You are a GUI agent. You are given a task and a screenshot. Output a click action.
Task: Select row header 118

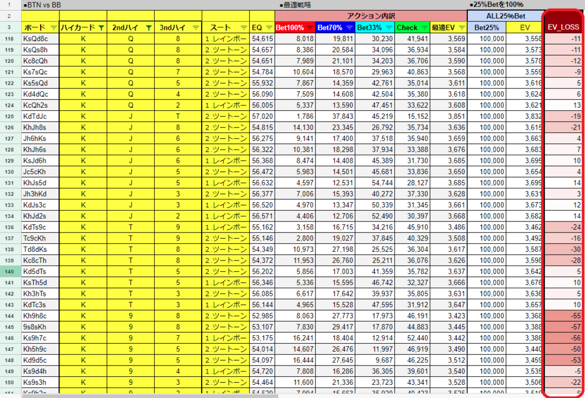pyautogui.click(x=9, y=39)
